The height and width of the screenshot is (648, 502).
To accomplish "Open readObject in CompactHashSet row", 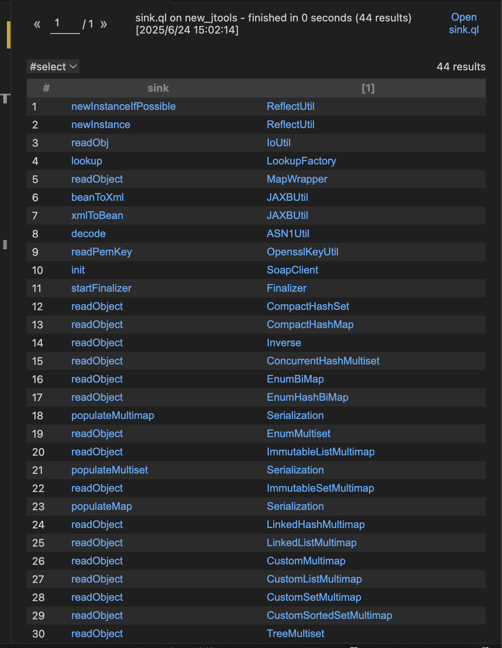I will click(97, 306).
